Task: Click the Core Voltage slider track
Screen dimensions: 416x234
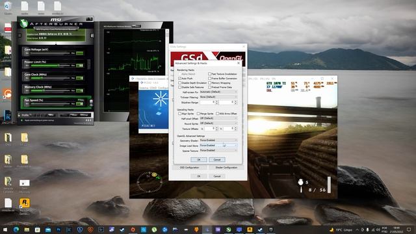Action: coord(49,53)
